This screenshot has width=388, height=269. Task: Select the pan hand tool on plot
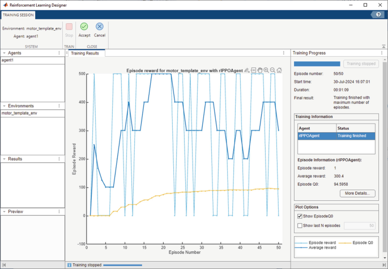259,70
